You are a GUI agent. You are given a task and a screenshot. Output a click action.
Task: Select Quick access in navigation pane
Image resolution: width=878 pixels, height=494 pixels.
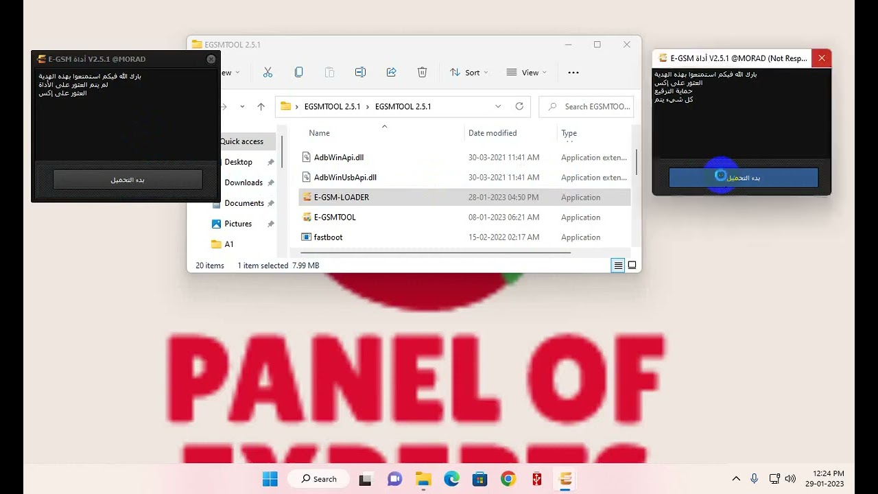coord(241,141)
